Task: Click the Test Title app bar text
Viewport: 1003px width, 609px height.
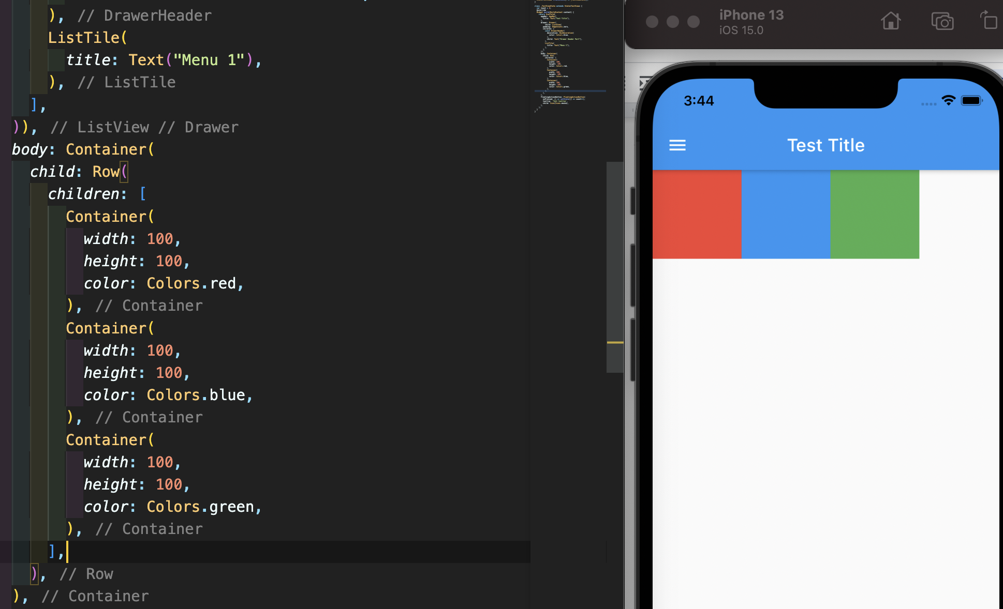Action: [825, 145]
